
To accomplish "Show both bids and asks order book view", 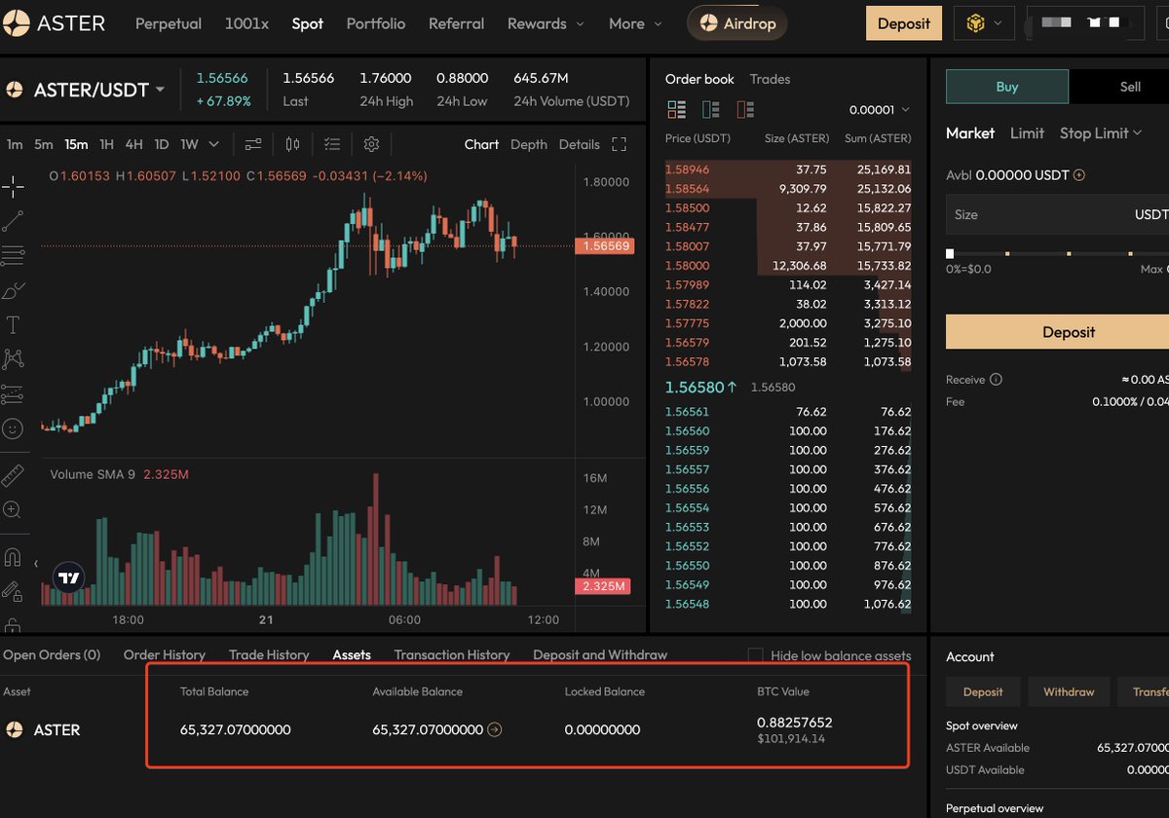I will pyautogui.click(x=675, y=109).
